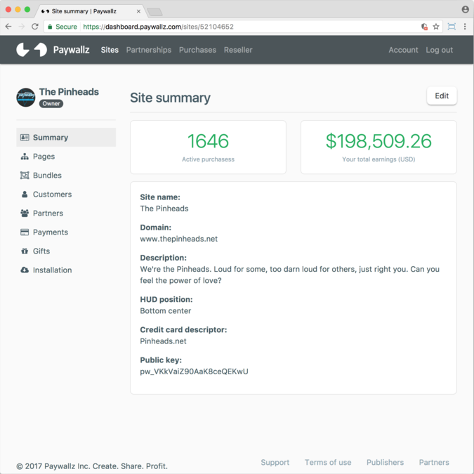Click the Customers person icon
Image resolution: width=474 pixels, height=474 pixels.
pyautogui.click(x=25, y=195)
